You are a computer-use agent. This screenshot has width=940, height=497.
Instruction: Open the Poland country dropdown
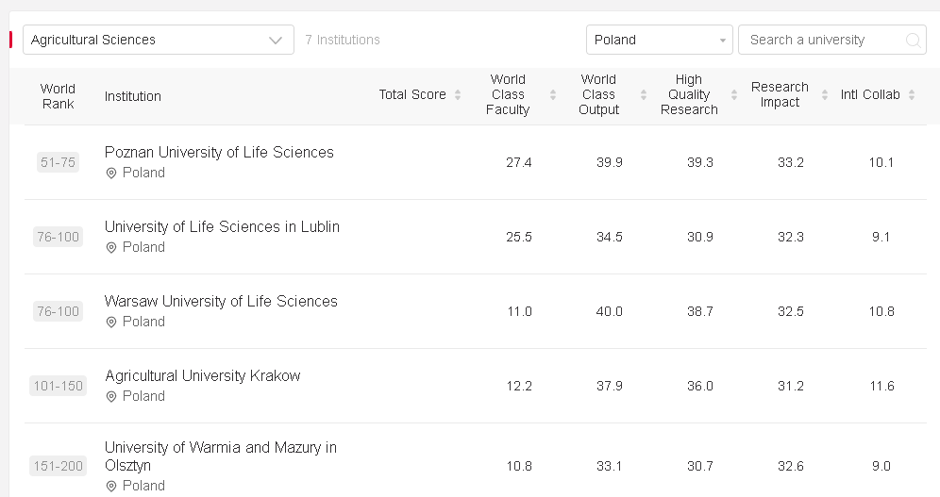(659, 40)
